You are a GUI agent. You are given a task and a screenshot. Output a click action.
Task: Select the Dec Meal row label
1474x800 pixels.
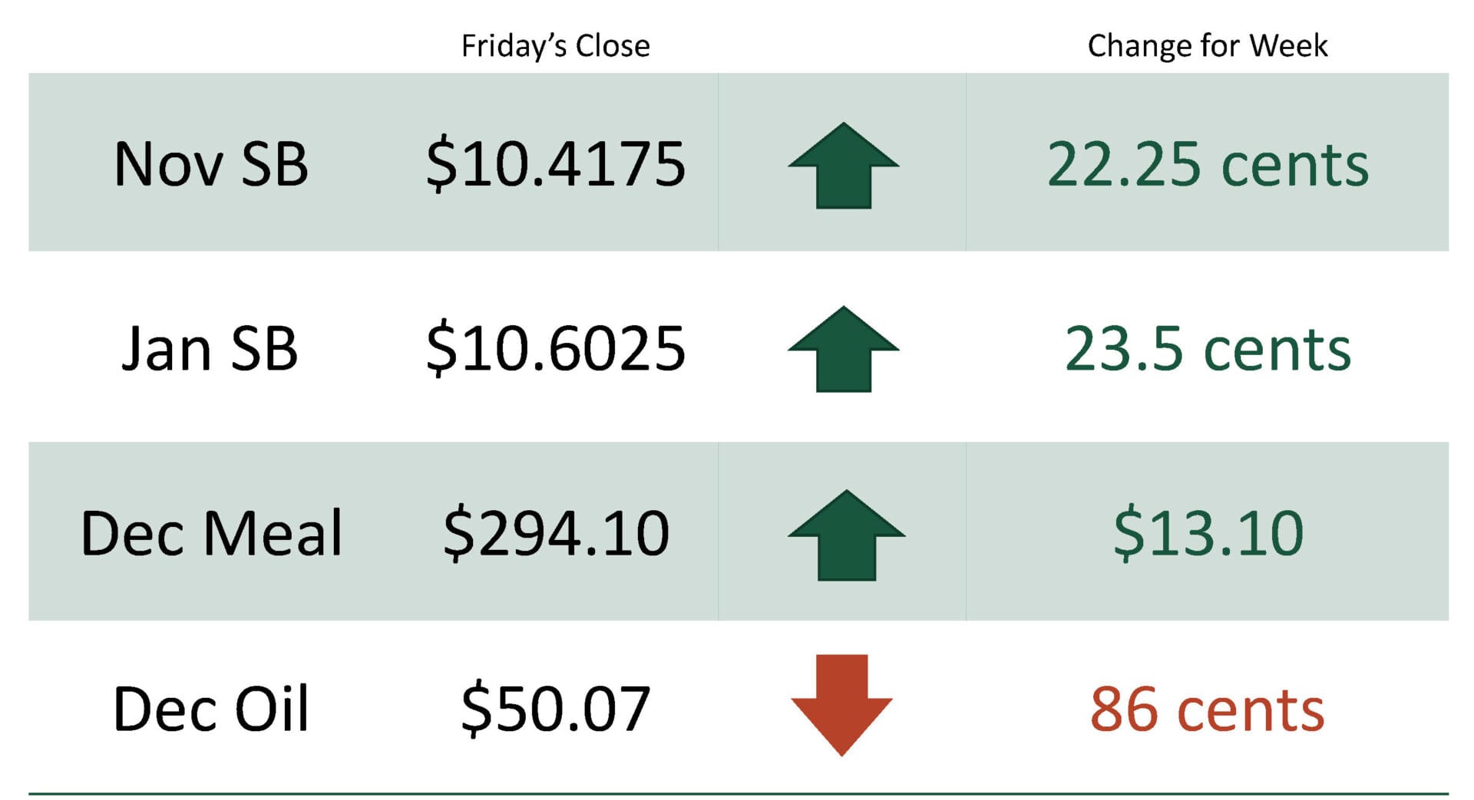(211, 533)
